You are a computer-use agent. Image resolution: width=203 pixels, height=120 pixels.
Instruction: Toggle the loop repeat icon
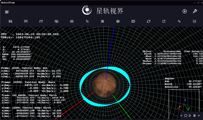point(164,21)
